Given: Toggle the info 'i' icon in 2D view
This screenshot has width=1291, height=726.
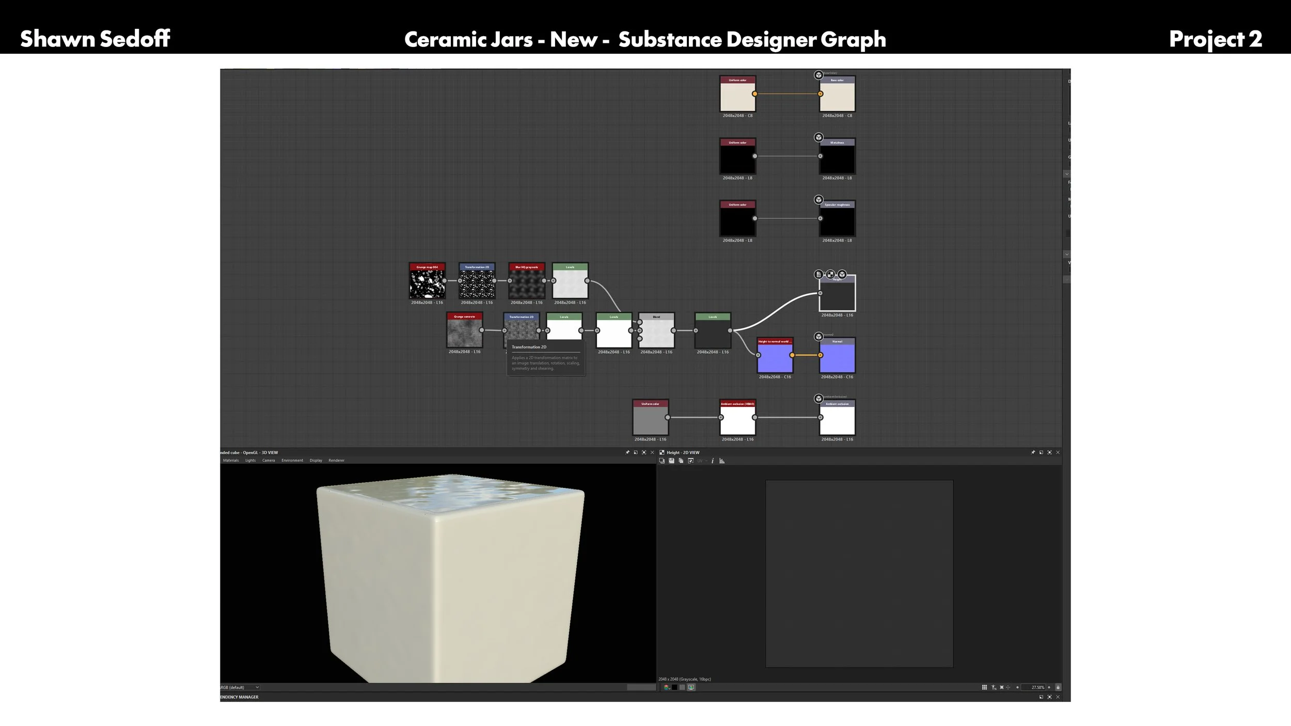Looking at the screenshot, I should coord(713,461).
